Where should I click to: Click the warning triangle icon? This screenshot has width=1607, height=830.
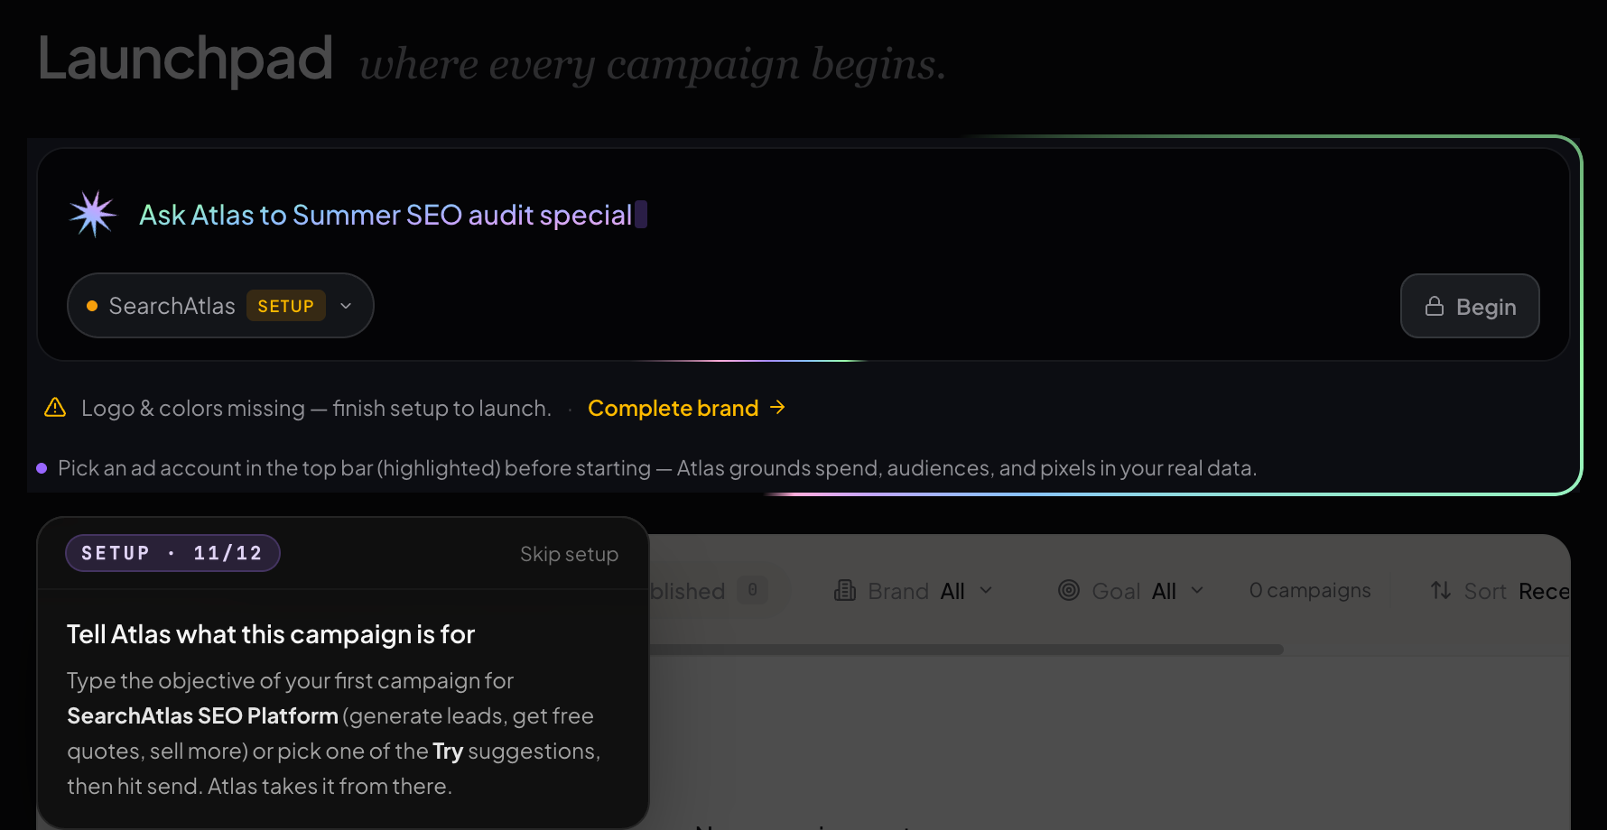(55, 408)
